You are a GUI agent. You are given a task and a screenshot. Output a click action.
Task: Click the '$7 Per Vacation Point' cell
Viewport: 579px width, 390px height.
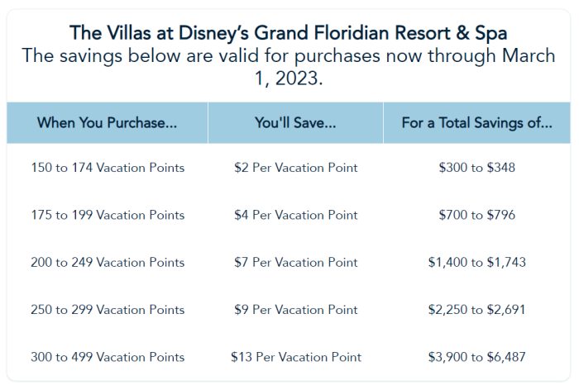pyautogui.click(x=296, y=262)
